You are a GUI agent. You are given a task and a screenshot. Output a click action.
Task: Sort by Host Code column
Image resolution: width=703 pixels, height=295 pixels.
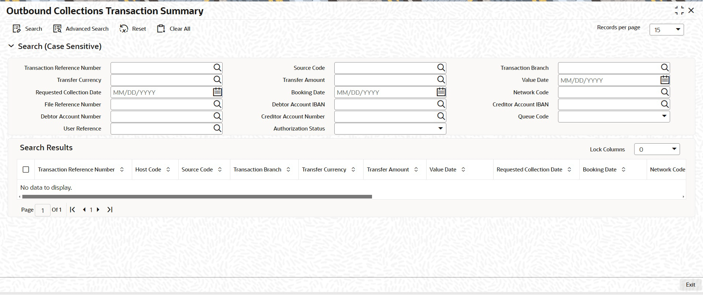(x=168, y=170)
